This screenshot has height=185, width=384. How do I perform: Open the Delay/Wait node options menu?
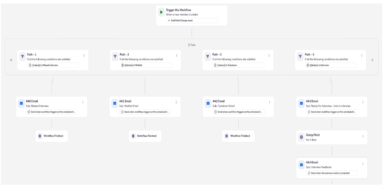tap(363, 136)
